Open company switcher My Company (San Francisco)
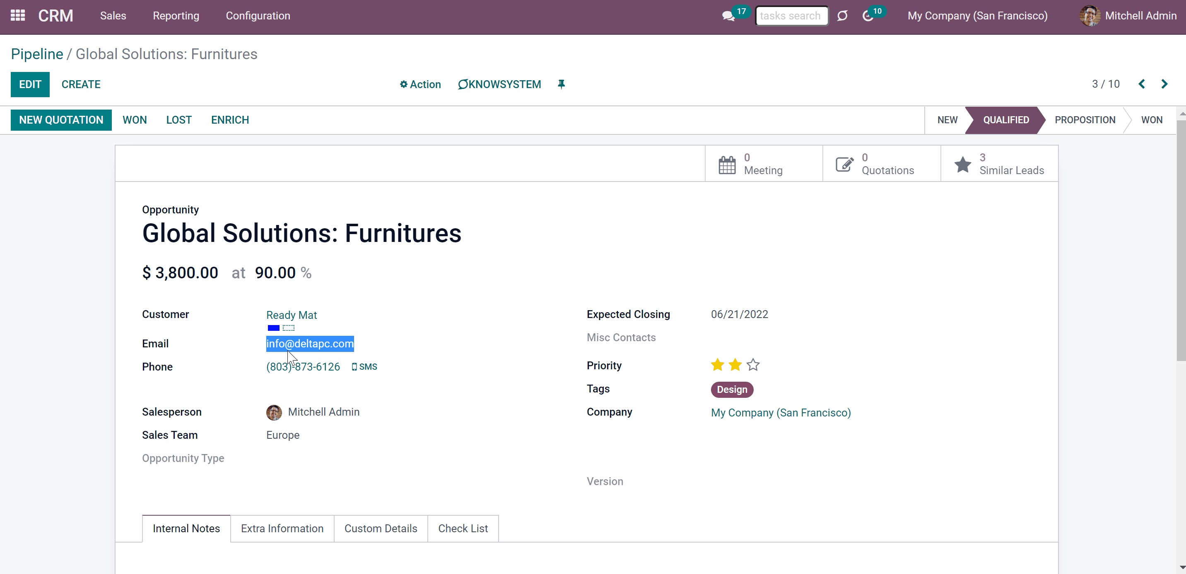The image size is (1186, 574). (977, 16)
